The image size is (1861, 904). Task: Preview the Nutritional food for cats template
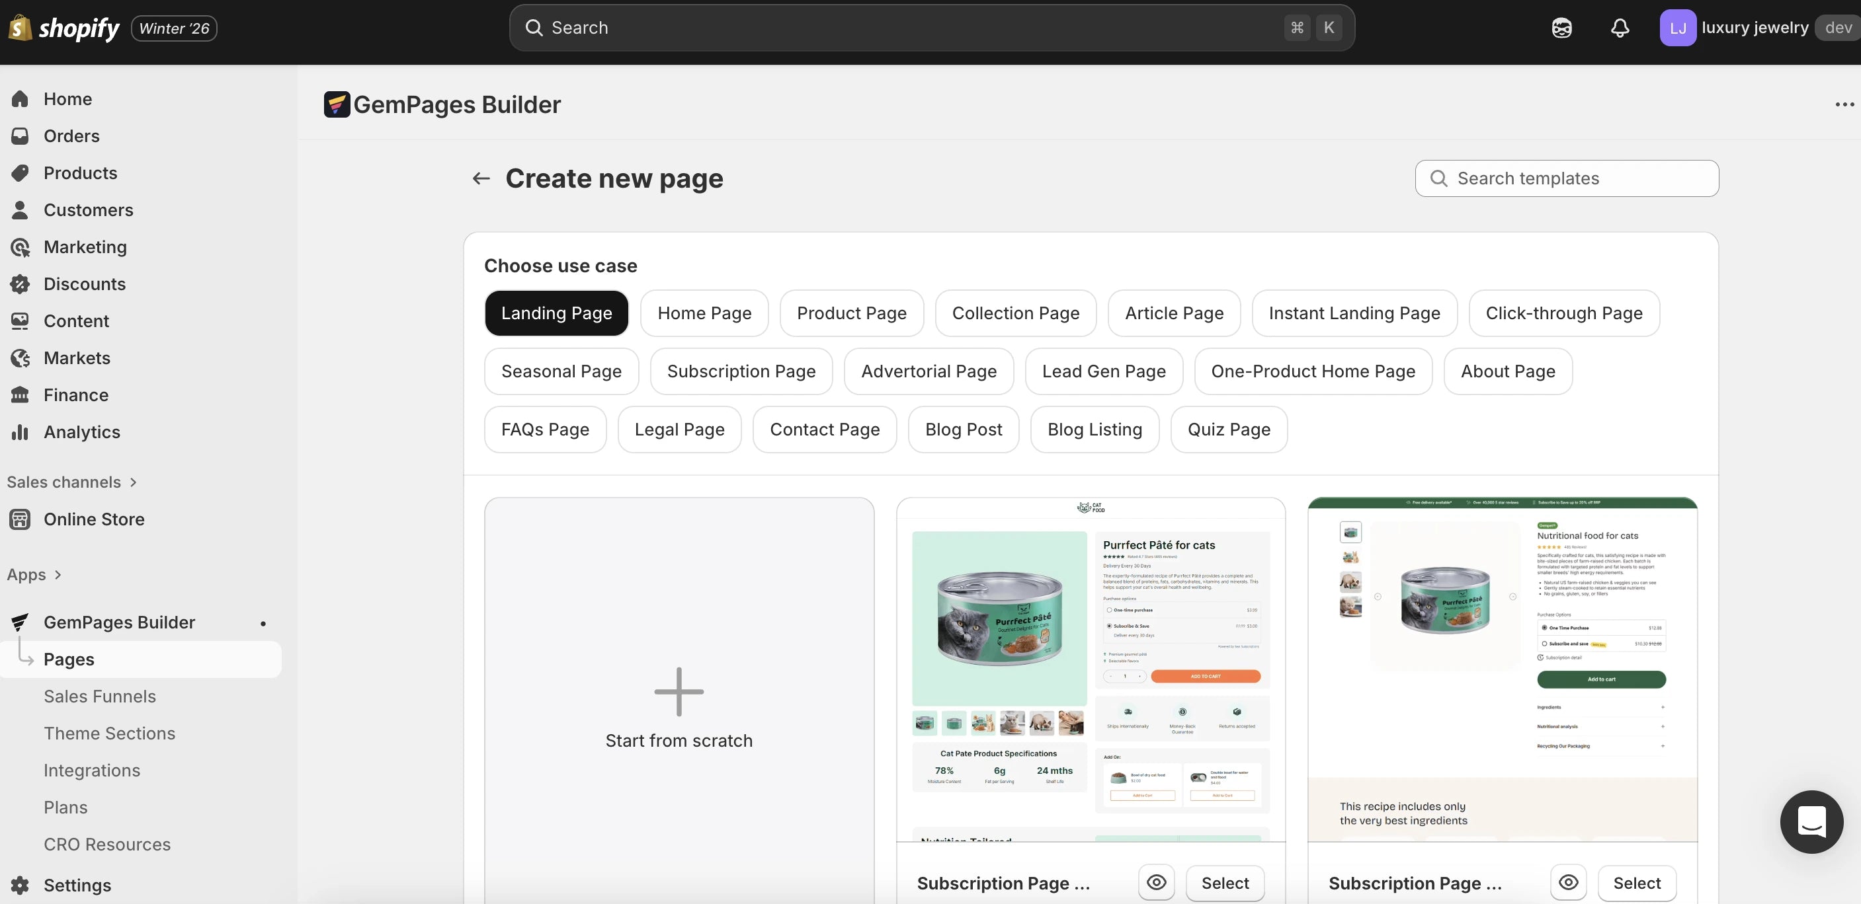point(1569,882)
